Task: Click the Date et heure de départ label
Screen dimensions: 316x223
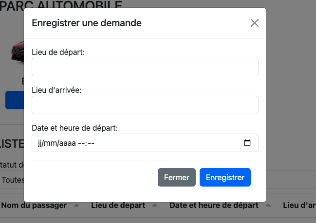Action: click(75, 128)
